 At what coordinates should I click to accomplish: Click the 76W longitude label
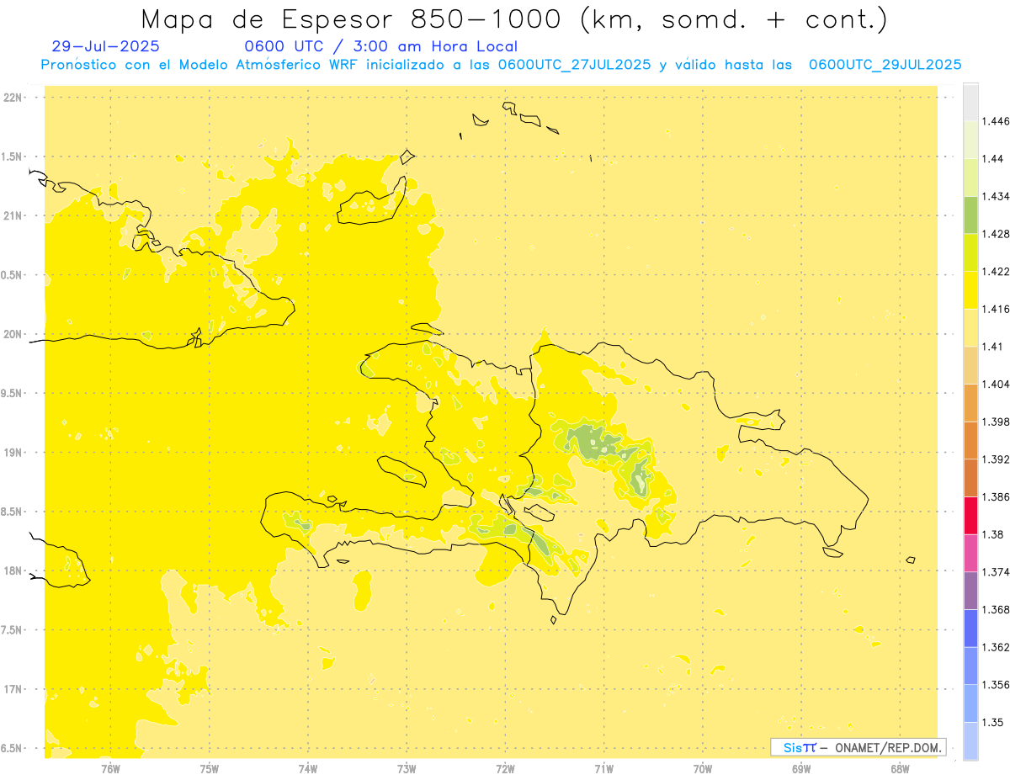point(110,769)
